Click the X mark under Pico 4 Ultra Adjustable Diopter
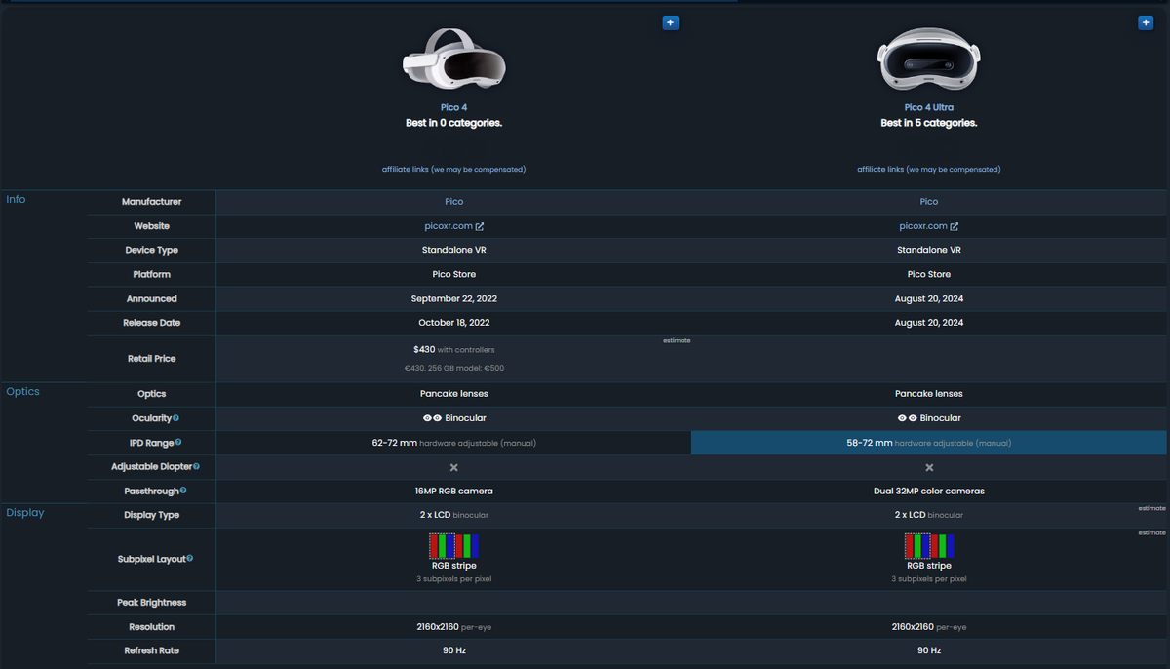Viewport: 1170px width, 669px height. [929, 467]
